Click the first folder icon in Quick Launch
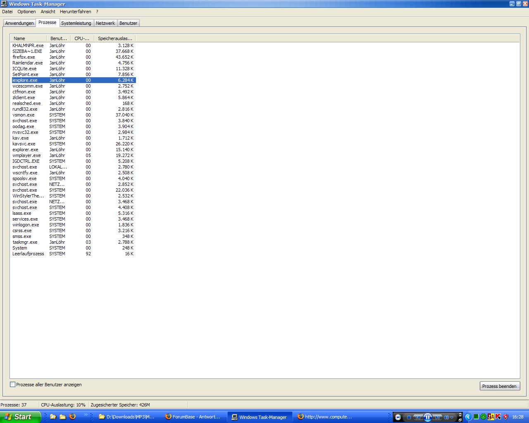 tap(53, 417)
